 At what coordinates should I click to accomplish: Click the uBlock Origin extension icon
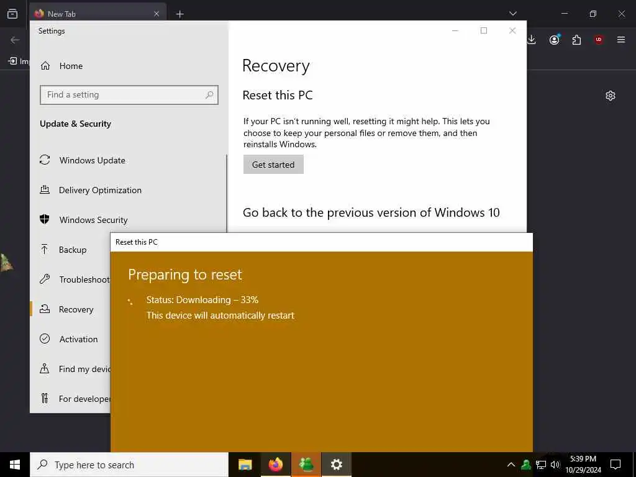pos(599,40)
